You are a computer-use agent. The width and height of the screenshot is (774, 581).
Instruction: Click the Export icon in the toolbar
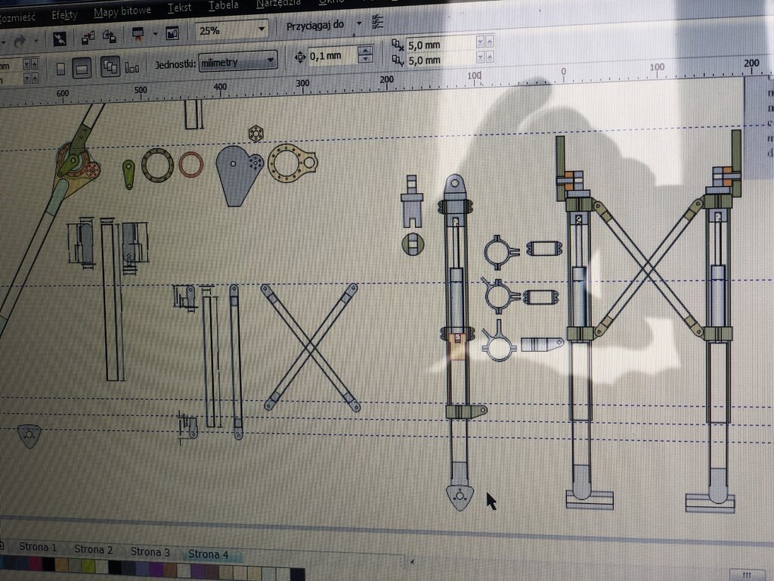point(109,36)
